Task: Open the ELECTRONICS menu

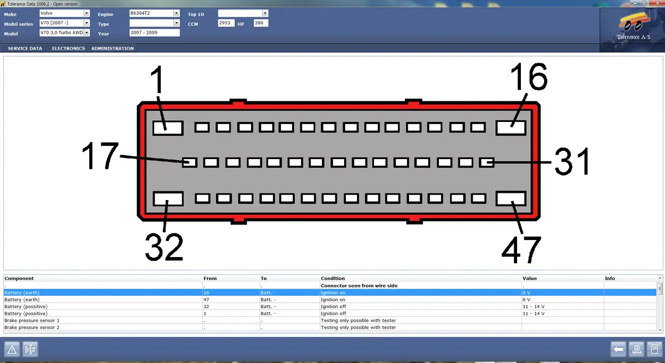Action: [x=69, y=48]
